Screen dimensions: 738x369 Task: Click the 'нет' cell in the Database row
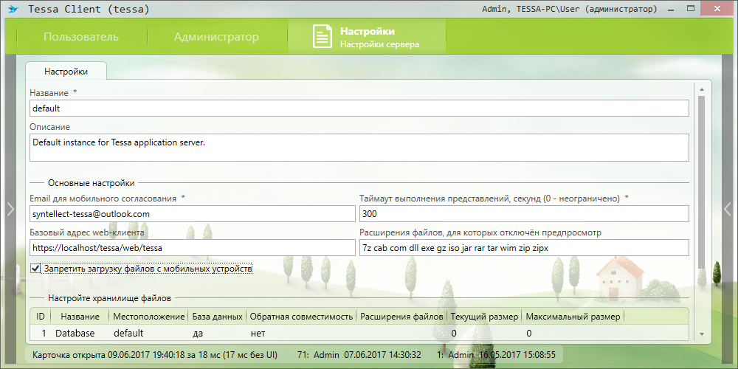pyautogui.click(x=258, y=334)
